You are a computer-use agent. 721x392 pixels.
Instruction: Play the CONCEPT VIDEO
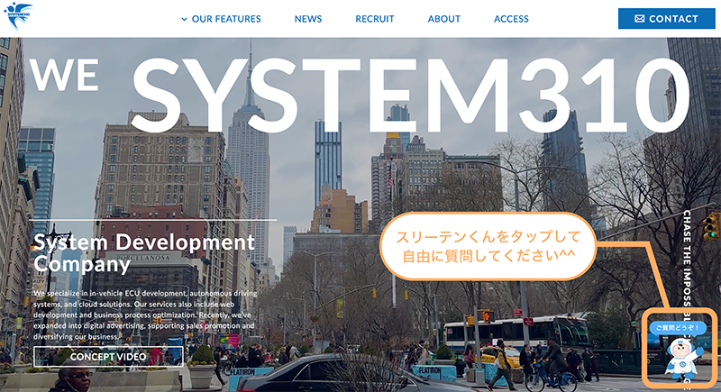pos(108,356)
